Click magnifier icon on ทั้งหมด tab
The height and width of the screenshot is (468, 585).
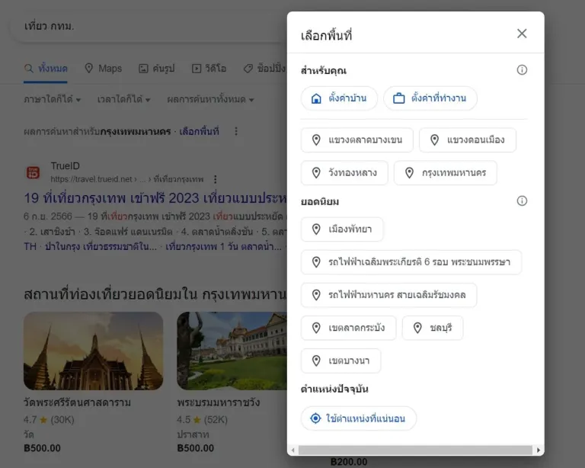(x=29, y=69)
